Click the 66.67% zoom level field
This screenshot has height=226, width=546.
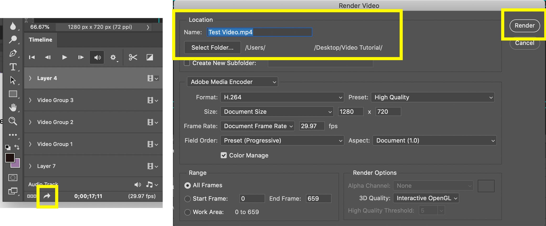pyautogui.click(x=40, y=27)
